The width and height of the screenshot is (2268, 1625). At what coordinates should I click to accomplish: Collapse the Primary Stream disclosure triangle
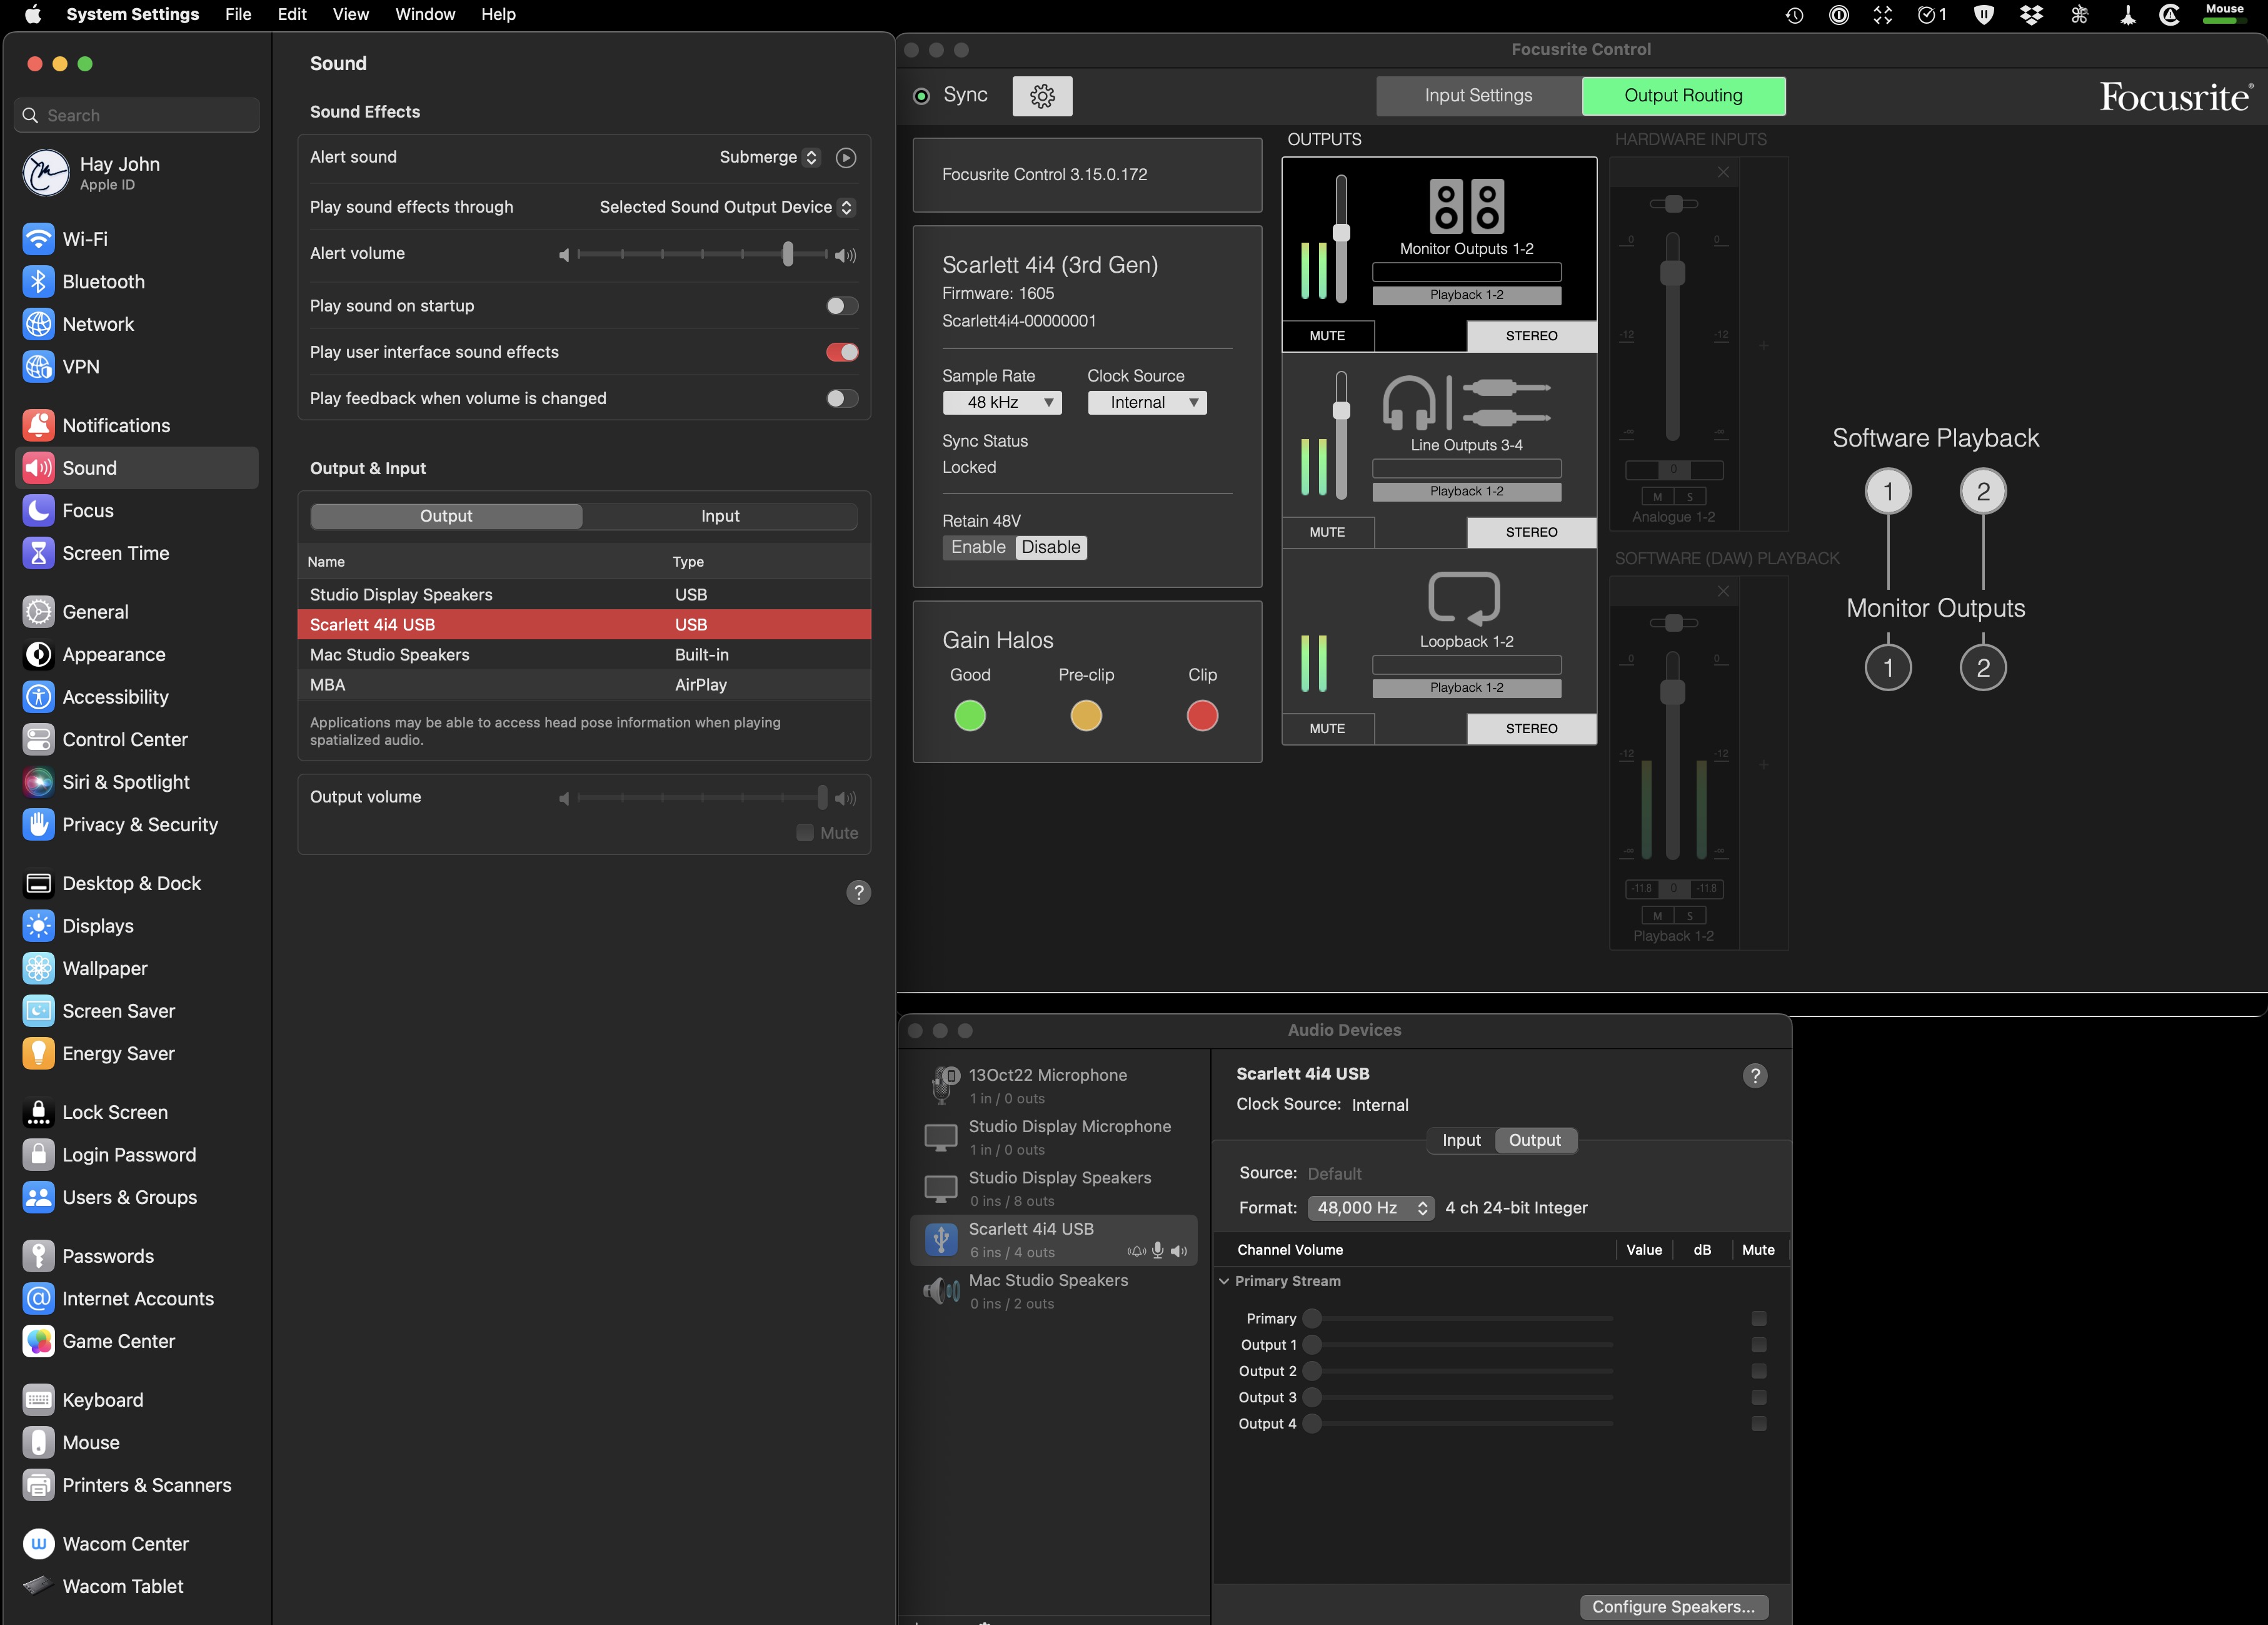pyautogui.click(x=1224, y=1281)
